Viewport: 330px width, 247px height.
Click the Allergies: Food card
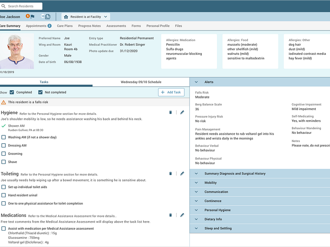point(250,51)
